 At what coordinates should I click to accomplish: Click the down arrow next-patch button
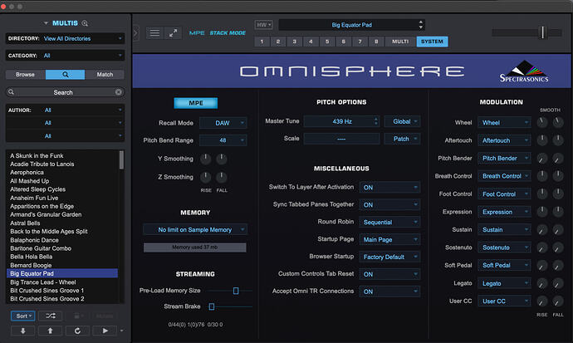pyautogui.click(x=23, y=331)
